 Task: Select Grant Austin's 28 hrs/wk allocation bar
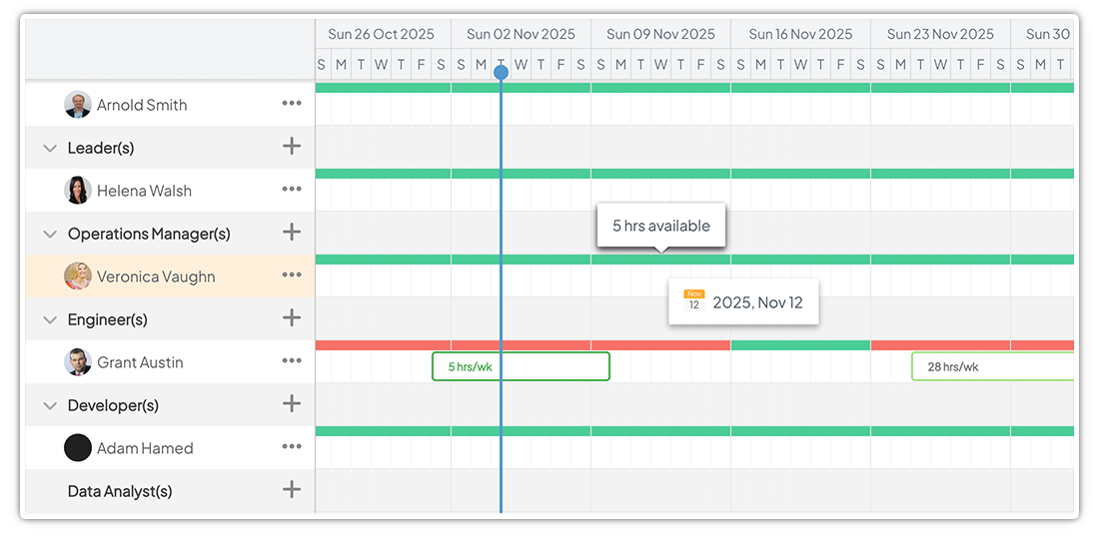991,366
